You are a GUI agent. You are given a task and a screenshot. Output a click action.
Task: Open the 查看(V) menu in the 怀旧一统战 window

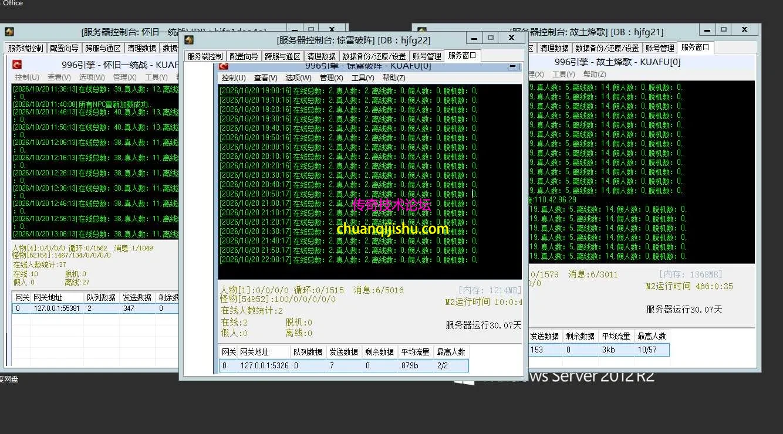tap(59, 77)
